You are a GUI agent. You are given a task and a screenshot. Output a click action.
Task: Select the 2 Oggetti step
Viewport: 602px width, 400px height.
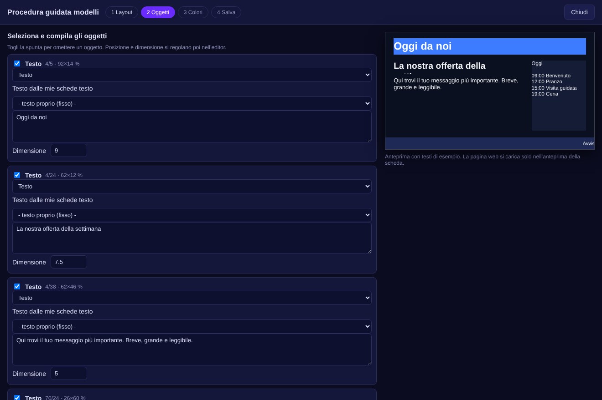click(158, 12)
